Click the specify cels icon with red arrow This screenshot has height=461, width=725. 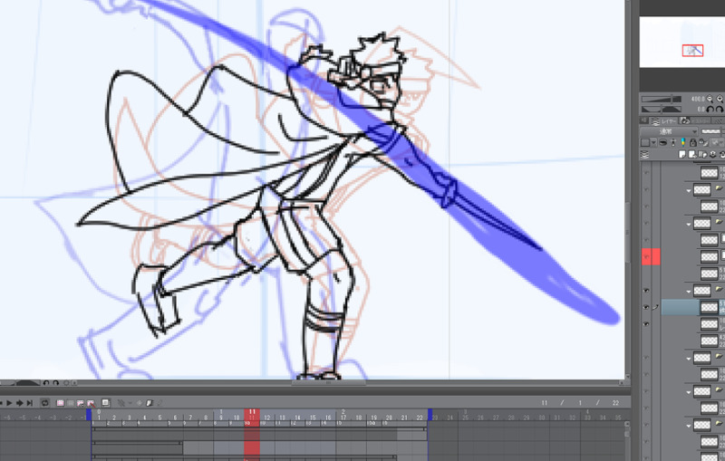click(x=91, y=404)
